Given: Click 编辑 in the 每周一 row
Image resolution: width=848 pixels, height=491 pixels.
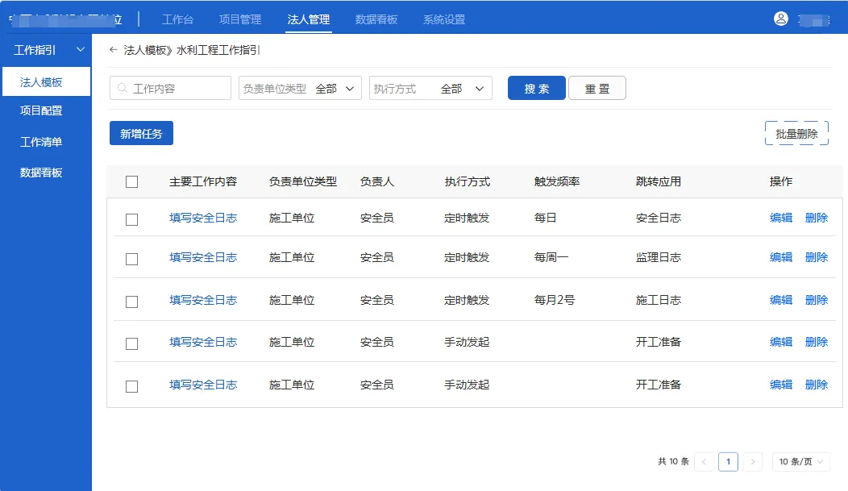Looking at the screenshot, I should 781,257.
